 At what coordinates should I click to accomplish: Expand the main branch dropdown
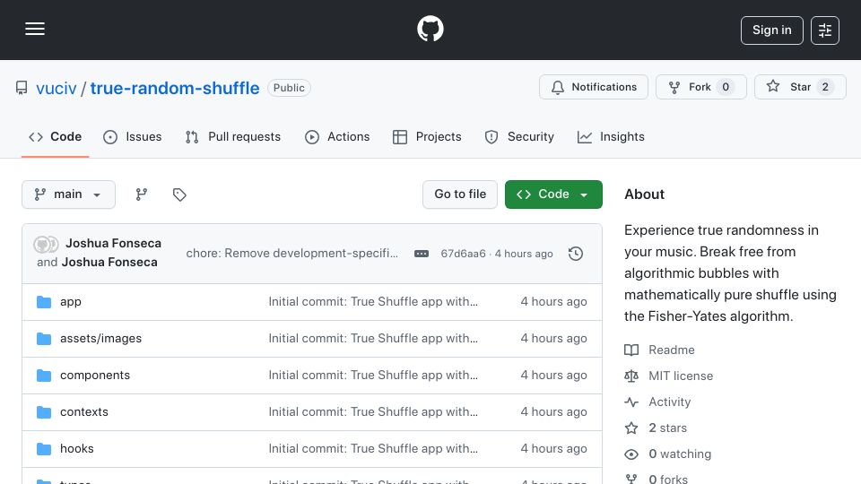[x=69, y=194]
